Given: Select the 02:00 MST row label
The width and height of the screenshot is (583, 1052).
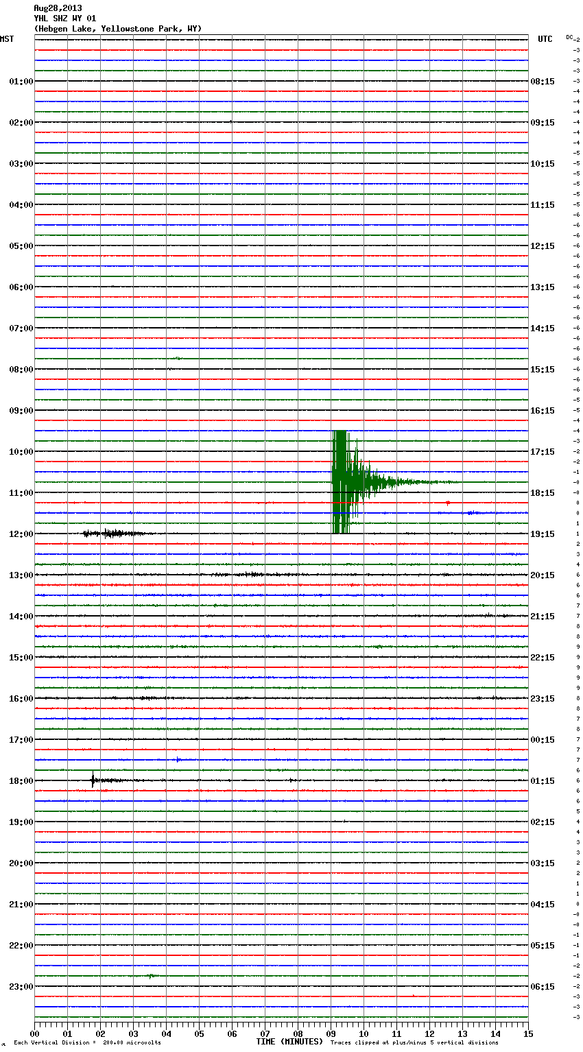Looking at the screenshot, I should coord(21,123).
